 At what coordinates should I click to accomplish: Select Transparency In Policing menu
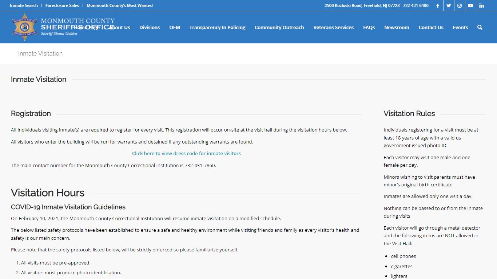click(217, 27)
